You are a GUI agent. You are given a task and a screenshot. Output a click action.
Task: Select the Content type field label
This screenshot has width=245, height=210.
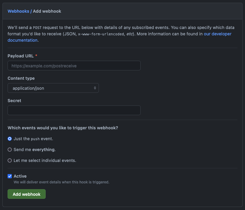tap(21, 78)
